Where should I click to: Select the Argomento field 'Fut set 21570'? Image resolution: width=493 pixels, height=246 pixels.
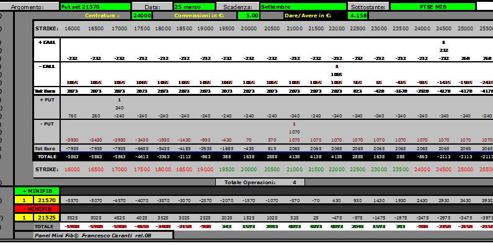(x=95, y=7)
